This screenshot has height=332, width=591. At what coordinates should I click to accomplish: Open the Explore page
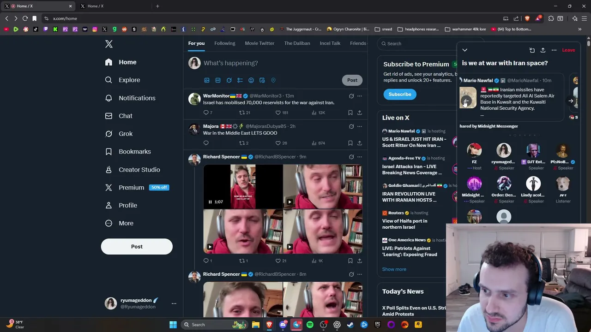tap(122, 80)
